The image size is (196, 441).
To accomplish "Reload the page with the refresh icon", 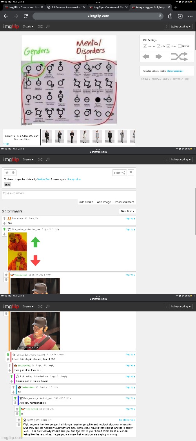I will point(25,16).
